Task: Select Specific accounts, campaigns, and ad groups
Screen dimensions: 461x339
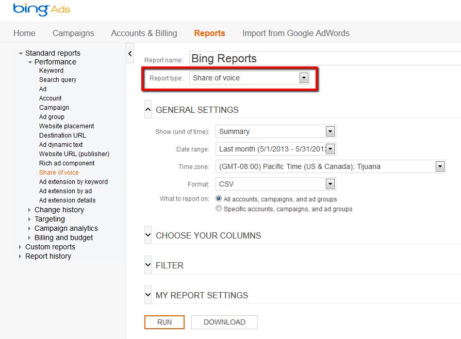Action: (x=219, y=209)
